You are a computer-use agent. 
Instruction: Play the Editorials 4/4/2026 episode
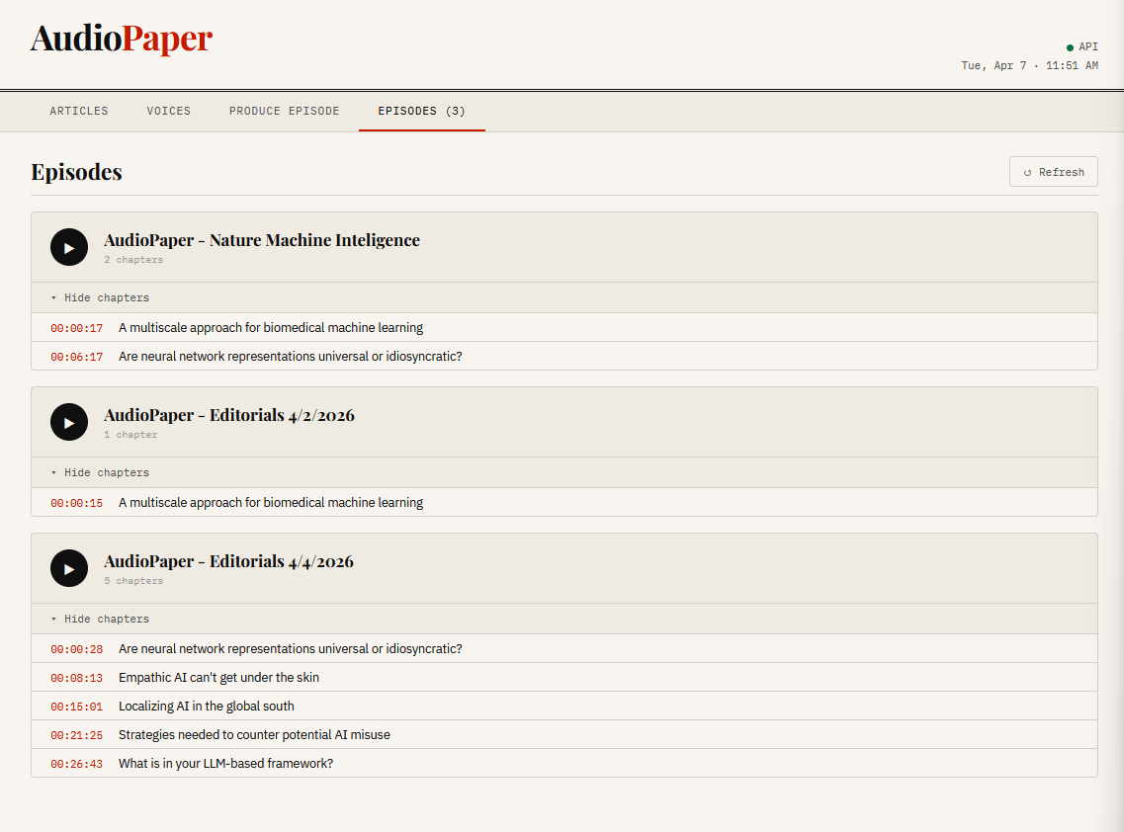[x=69, y=569]
